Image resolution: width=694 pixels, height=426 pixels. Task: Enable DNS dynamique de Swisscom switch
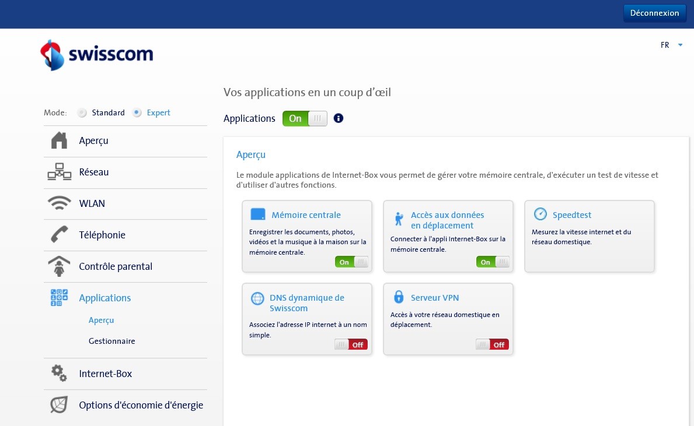point(351,344)
